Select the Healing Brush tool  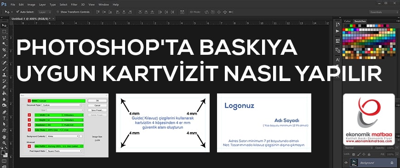tap(4, 63)
